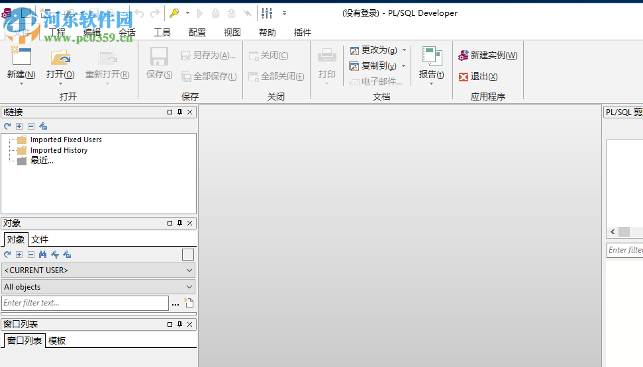Pin the 对象 panel
Screen dimensions: 643x367
[179, 224]
